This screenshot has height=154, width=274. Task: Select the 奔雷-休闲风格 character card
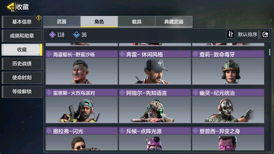click(155, 67)
